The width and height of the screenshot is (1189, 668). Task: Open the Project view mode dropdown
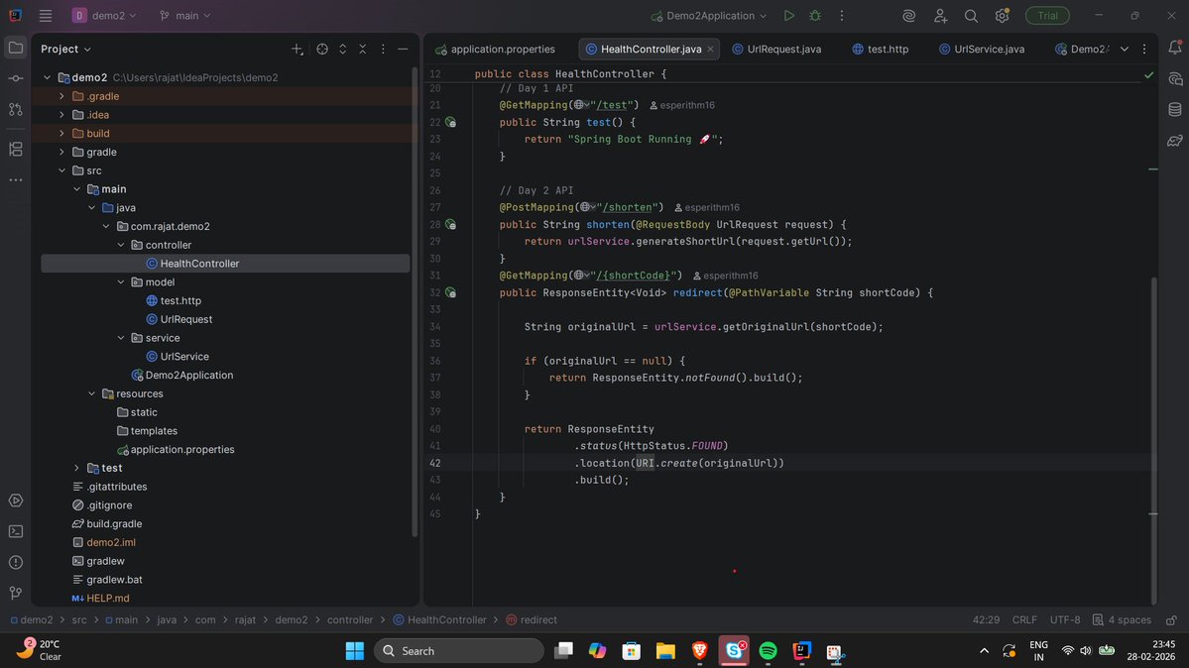66,49
